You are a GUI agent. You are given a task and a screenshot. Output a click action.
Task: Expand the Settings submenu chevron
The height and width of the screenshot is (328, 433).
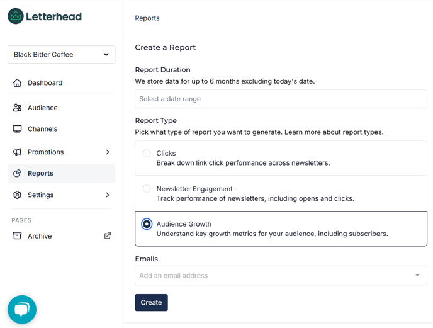click(108, 195)
